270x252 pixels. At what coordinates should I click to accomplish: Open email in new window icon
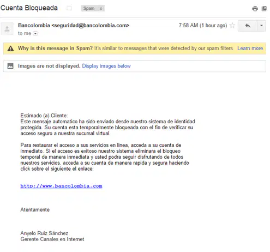click(264, 9)
